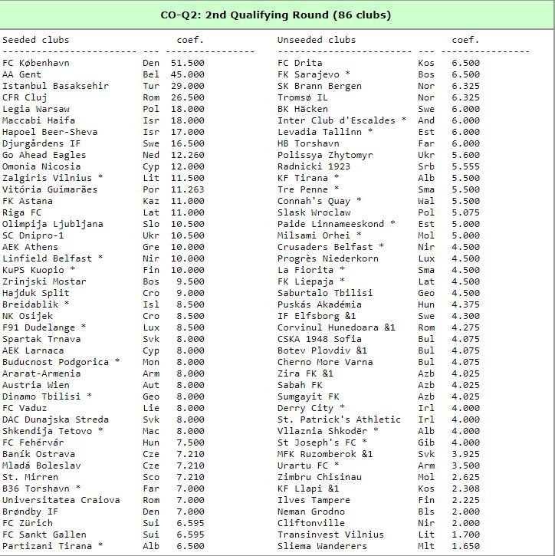The width and height of the screenshot is (555, 556).
Task: Click IF Elfsborg &1 row text
Action: point(317,316)
